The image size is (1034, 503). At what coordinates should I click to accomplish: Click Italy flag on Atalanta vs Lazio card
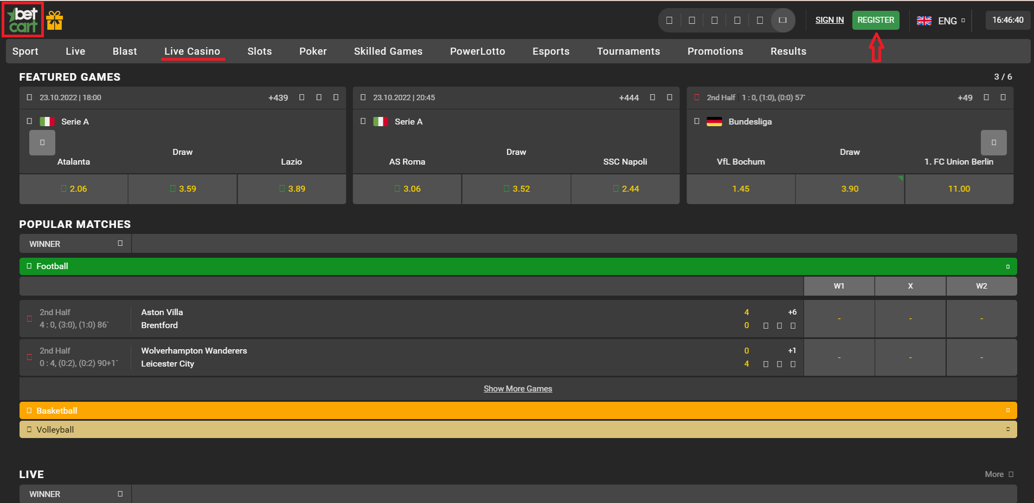tap(47, 122)
